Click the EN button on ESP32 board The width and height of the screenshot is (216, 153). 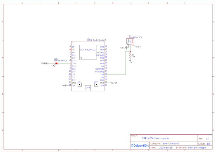(x=80, y=84)
